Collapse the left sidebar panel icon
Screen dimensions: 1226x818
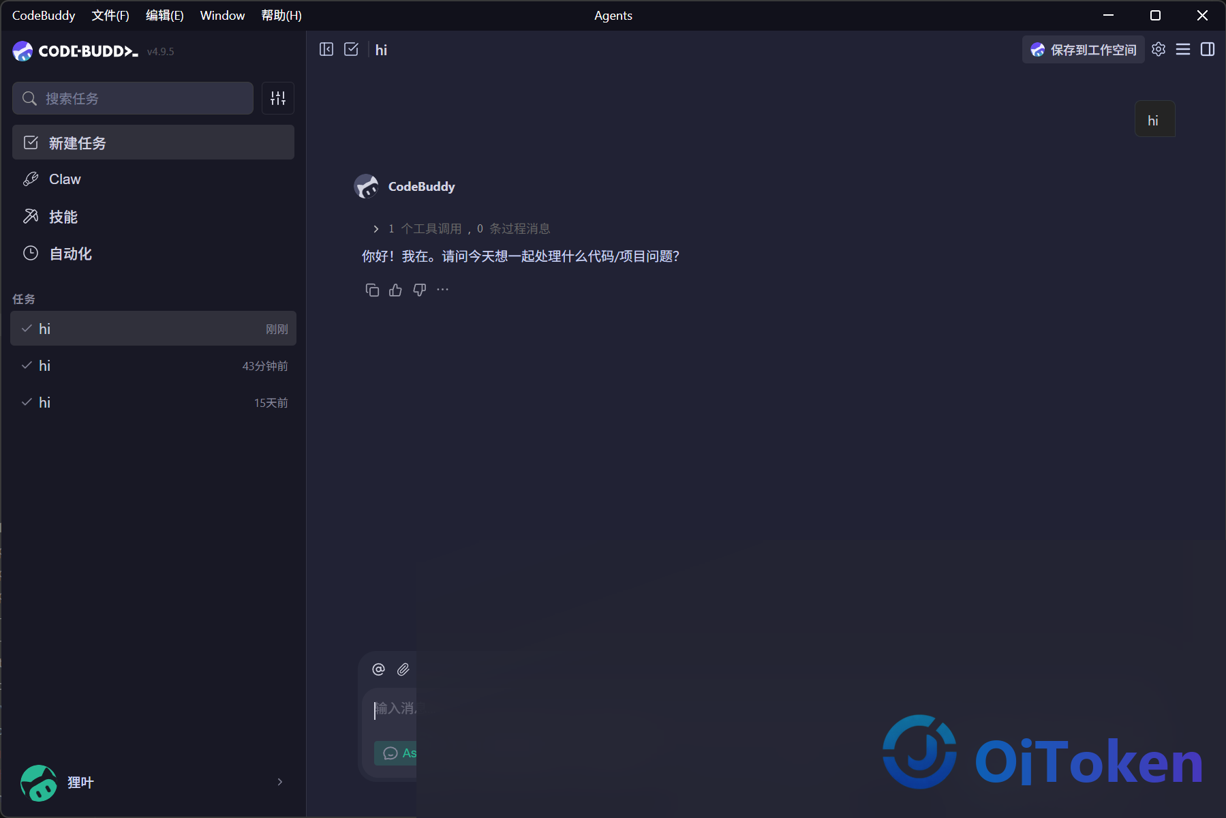[326, 49]
